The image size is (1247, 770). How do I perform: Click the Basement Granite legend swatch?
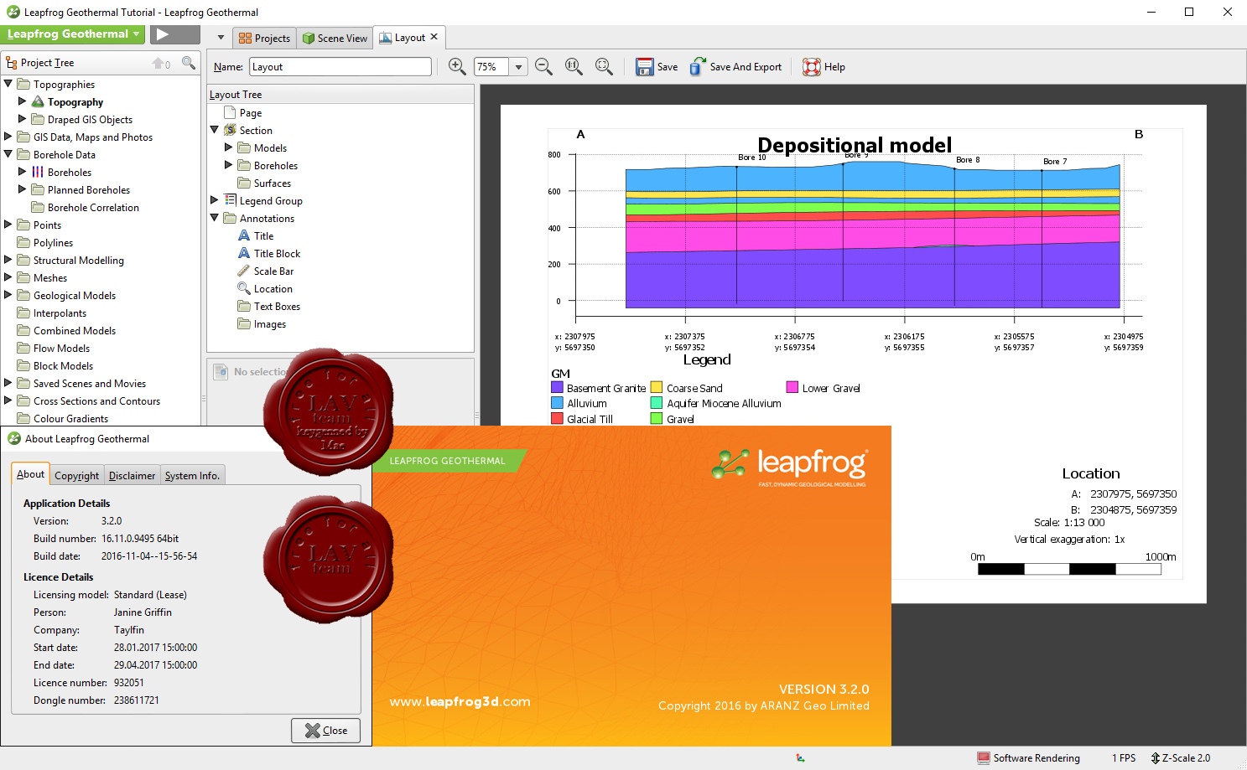pos(557,387)
